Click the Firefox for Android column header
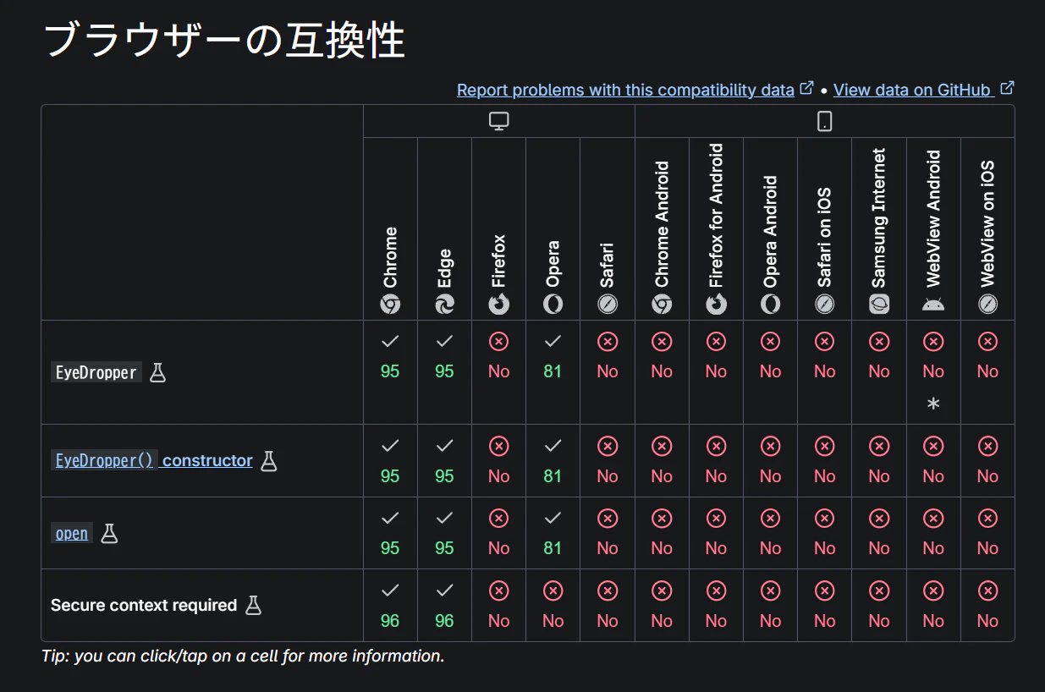The height and width of the screenshot is (692, 1045). pos(717,228)
